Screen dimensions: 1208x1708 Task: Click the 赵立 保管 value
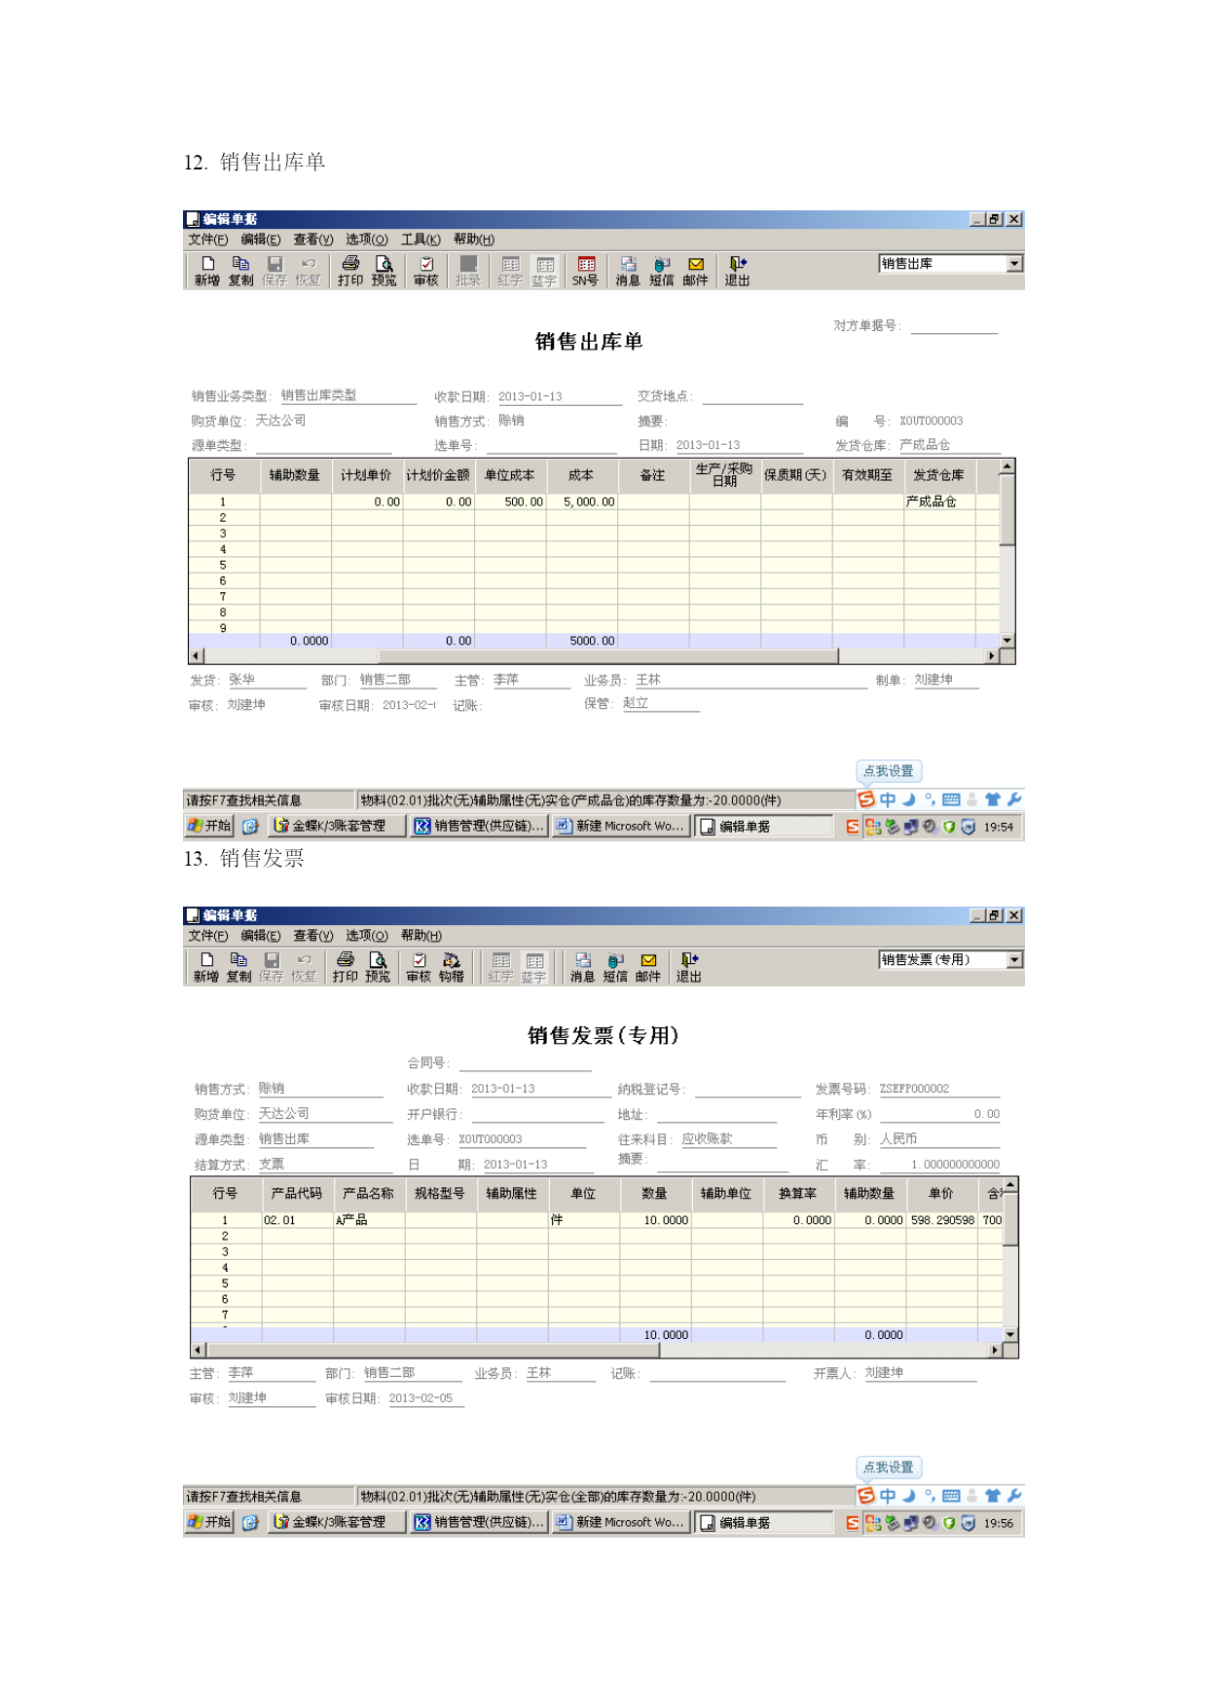tap(636, 702)
